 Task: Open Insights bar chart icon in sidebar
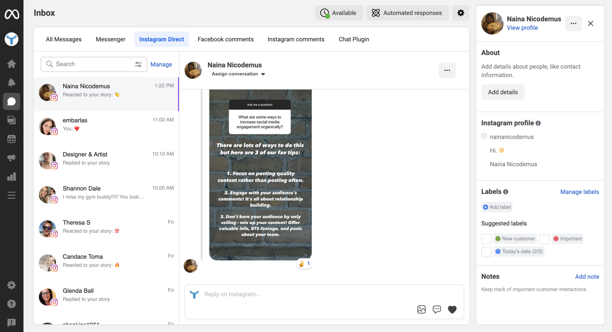pyautogui.click(x=12, y=177)
